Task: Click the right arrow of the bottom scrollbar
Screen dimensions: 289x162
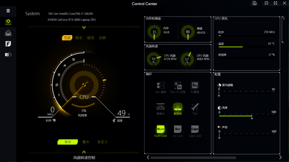Action: click(x=280, y=157)
